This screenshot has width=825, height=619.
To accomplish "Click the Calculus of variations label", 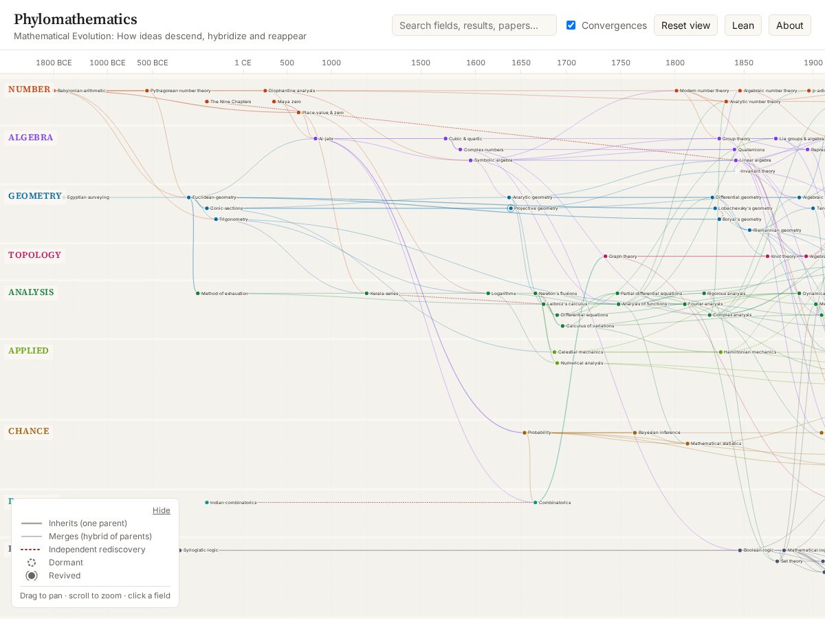I will (591, 326).
